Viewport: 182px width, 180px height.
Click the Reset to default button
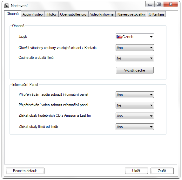click(25, 171)
